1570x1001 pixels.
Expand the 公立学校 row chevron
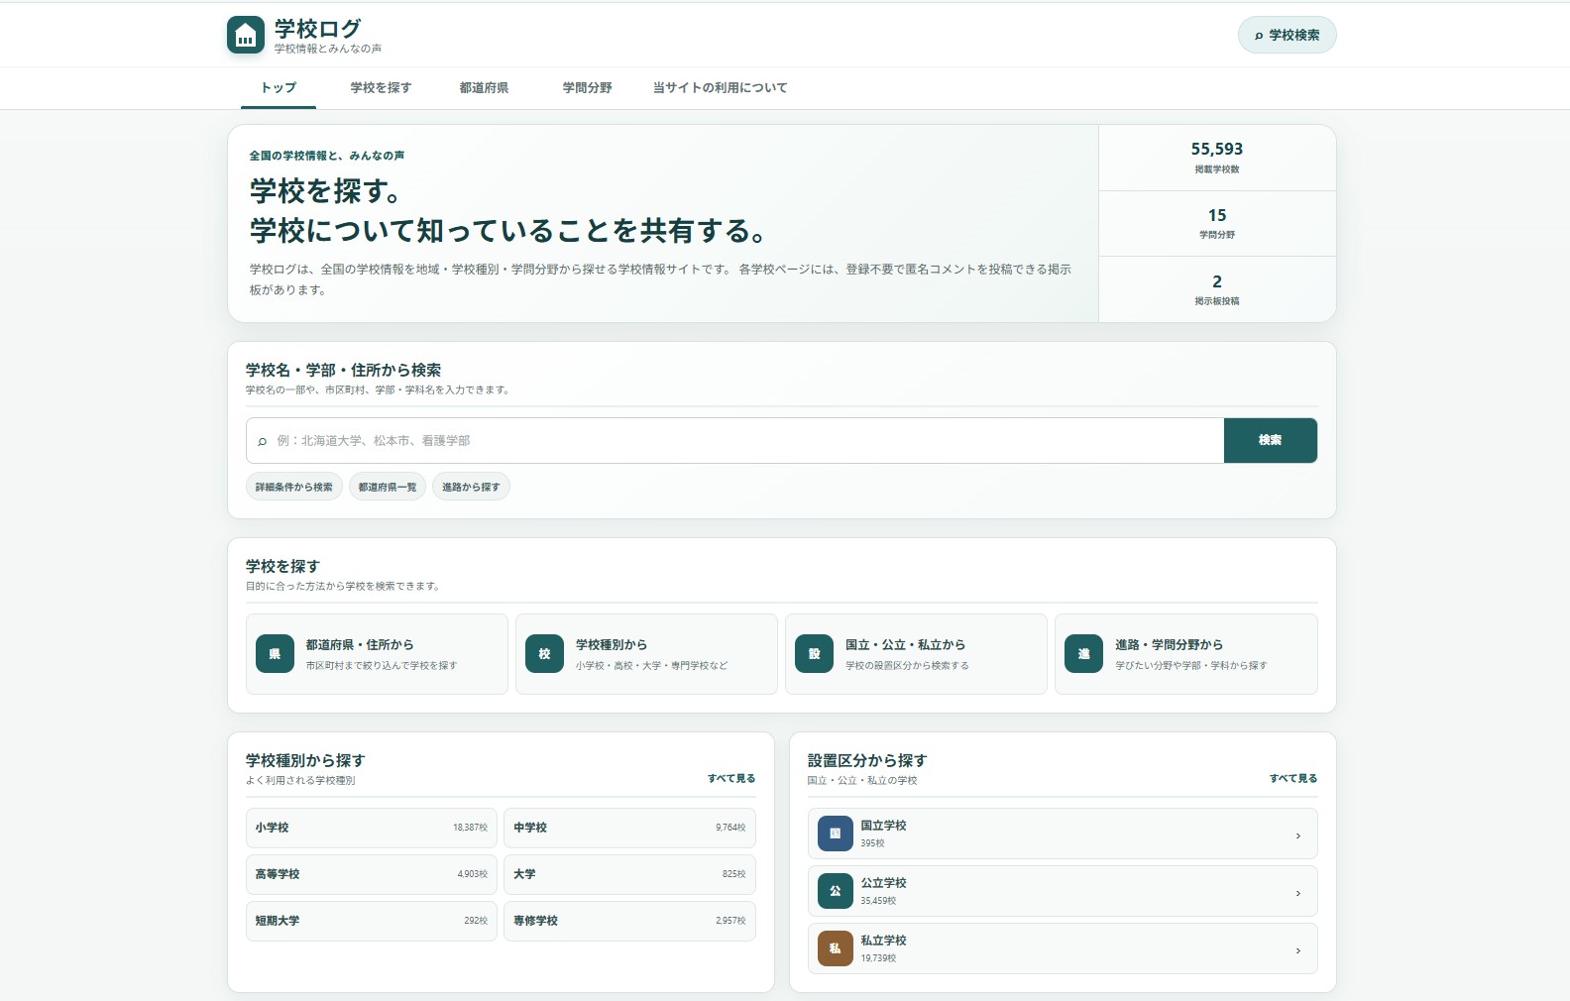1298,893
